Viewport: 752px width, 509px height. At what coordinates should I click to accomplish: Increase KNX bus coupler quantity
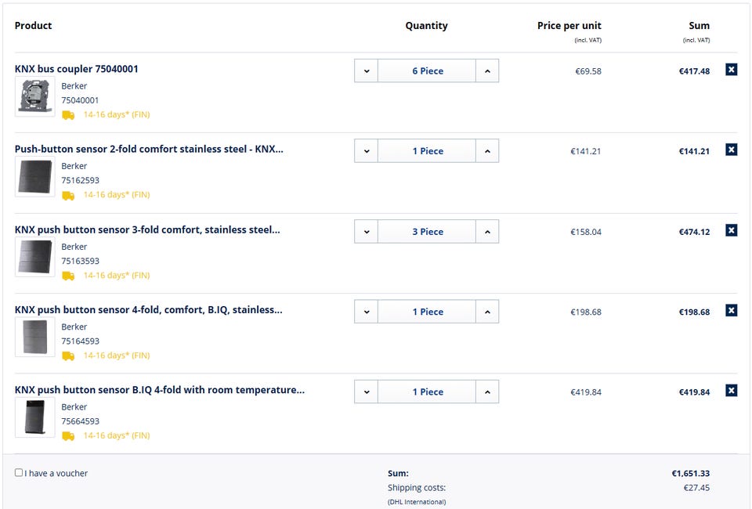487,71
